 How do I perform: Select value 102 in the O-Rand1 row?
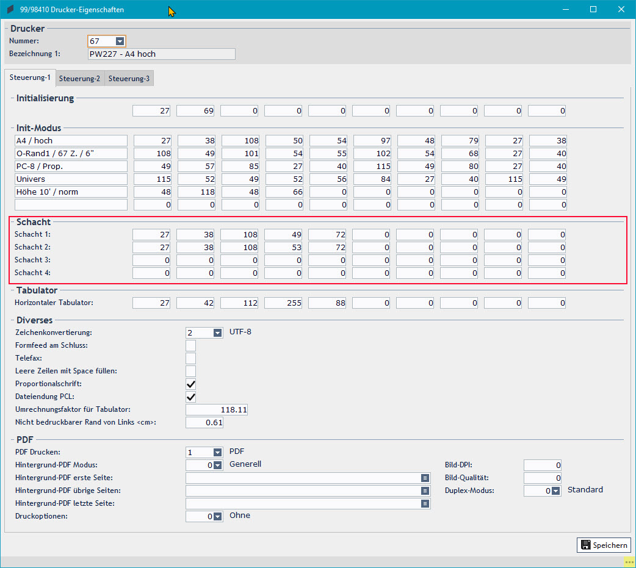click(372, 154)
